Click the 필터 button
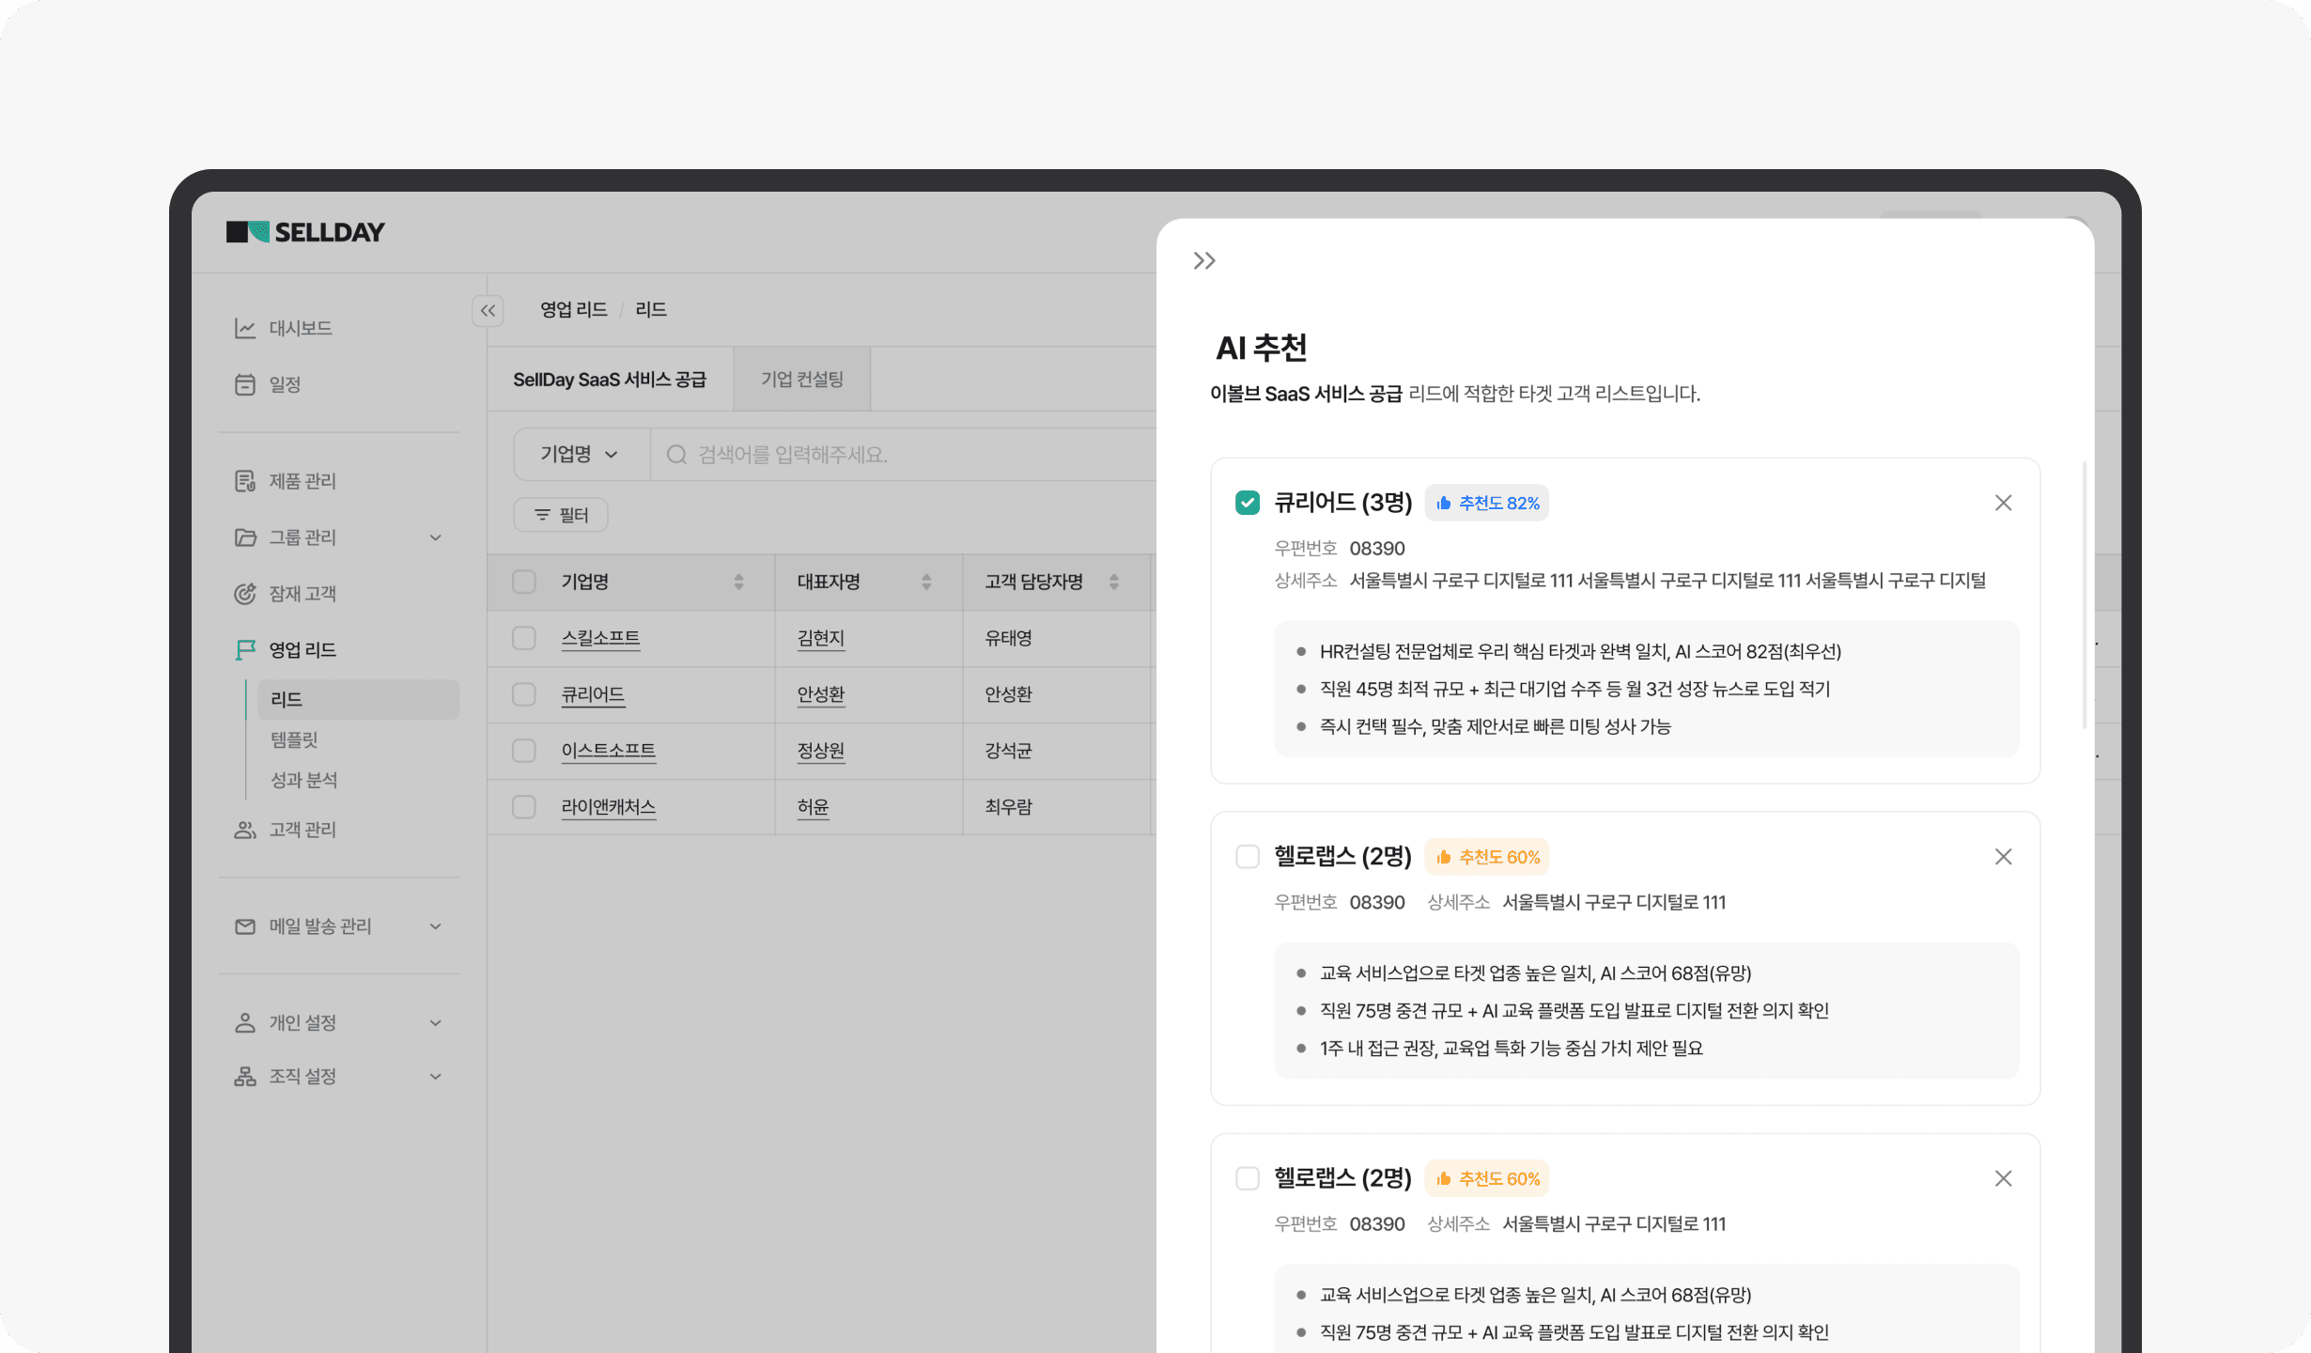Viewport: 2311px width, 1353px height. 561,515
